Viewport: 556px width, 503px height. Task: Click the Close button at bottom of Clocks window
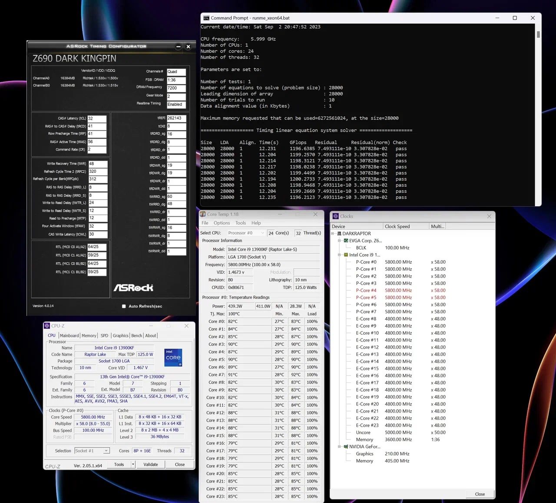coord(480,494)
